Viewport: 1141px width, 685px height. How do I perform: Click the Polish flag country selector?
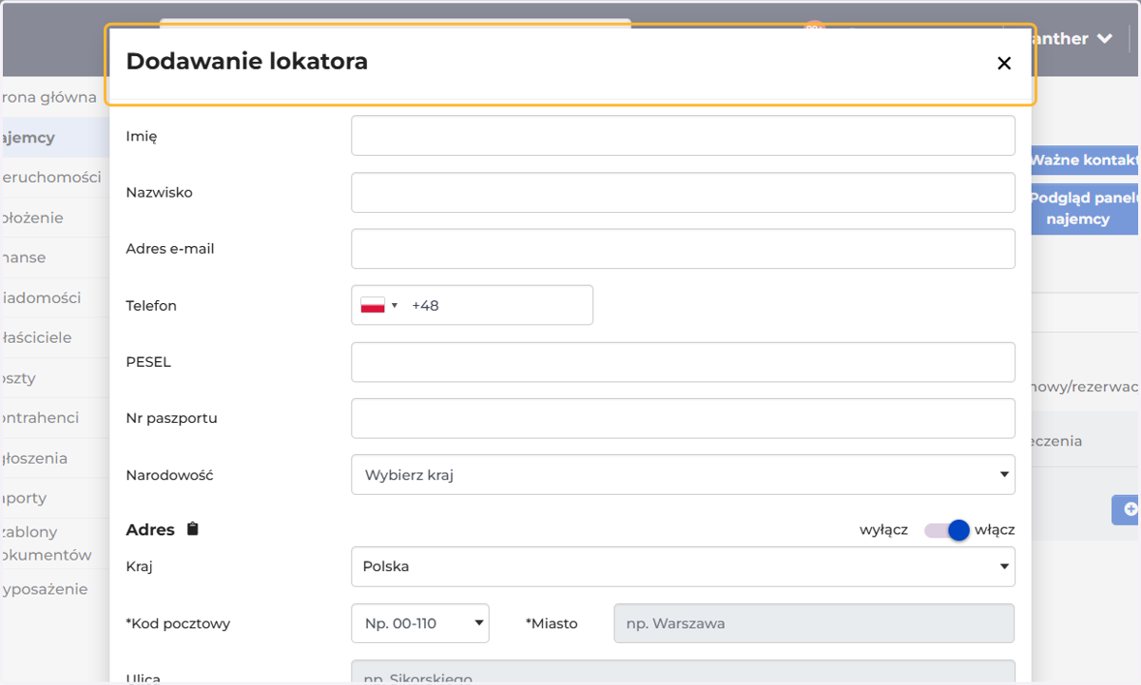coord(372,306)
